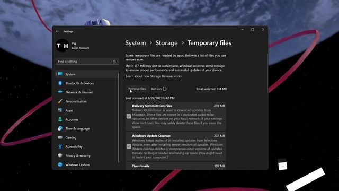
Task: Click the Accounts person icon
Action: click(x=60, y=119)
